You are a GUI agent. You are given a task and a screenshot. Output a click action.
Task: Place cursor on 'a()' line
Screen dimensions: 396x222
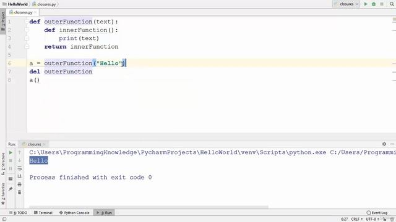click(x=35, y=80)
